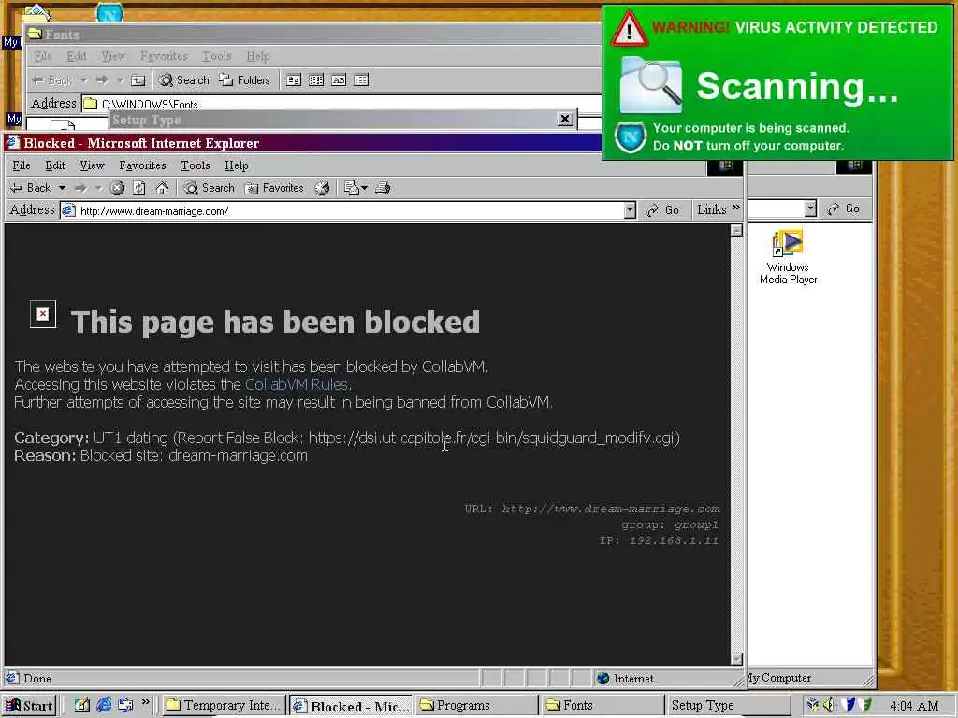Click the volume speaker tray icon
This screenshot has width=958, height=718.
[x=829, y=705]
